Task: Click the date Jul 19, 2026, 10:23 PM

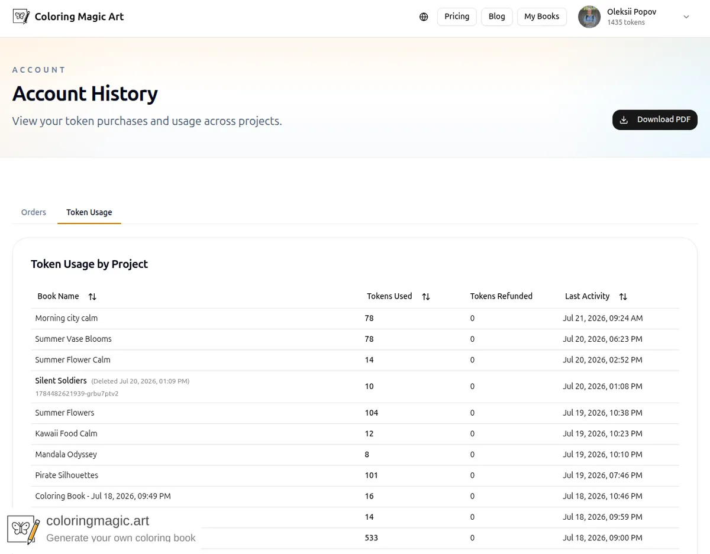Action: (602, 433)
